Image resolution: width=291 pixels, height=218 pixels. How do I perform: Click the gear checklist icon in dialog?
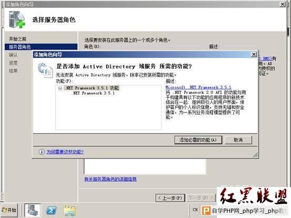point(45,70)
